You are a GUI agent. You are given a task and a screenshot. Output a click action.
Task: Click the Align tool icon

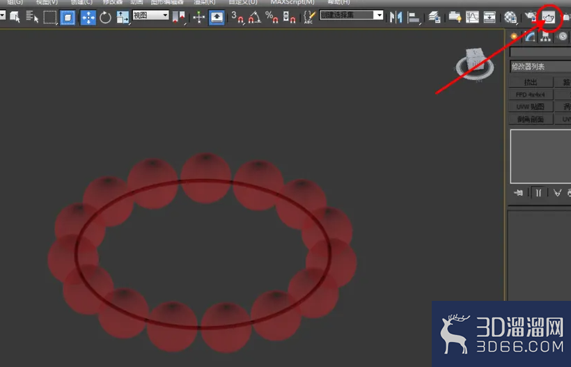tap(414, 17)
